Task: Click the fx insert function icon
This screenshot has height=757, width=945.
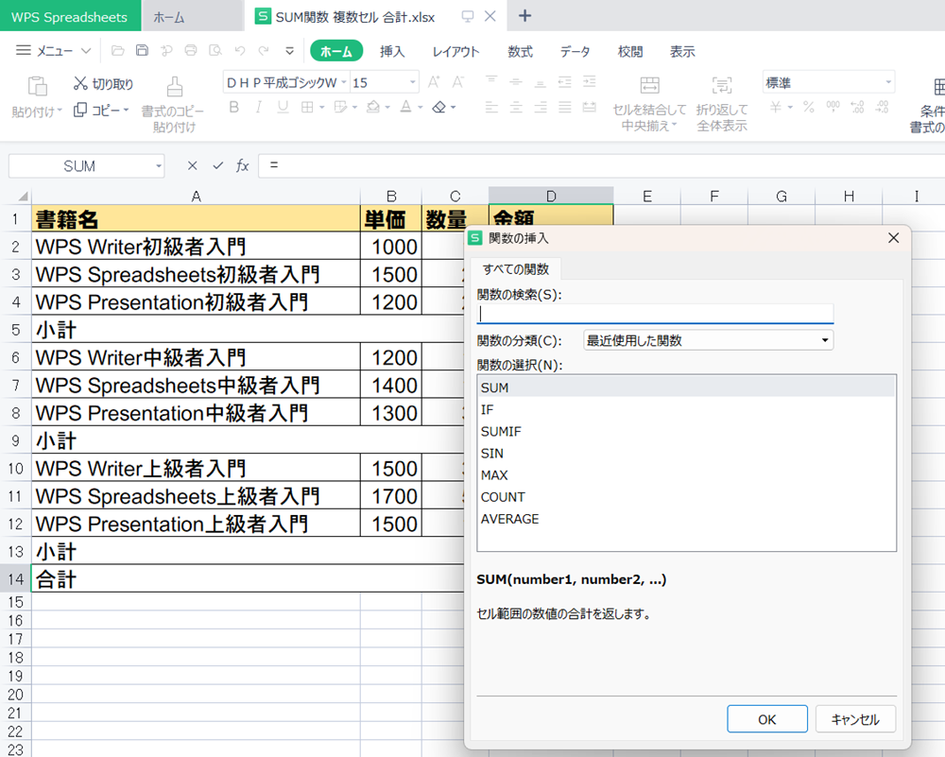Action: coord(242,165)
